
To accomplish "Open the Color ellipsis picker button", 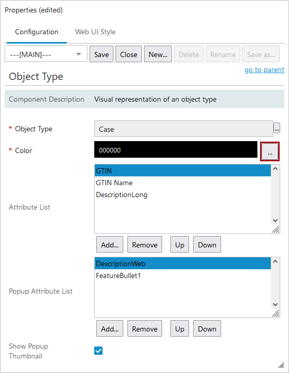I will (x=270, y=151).
